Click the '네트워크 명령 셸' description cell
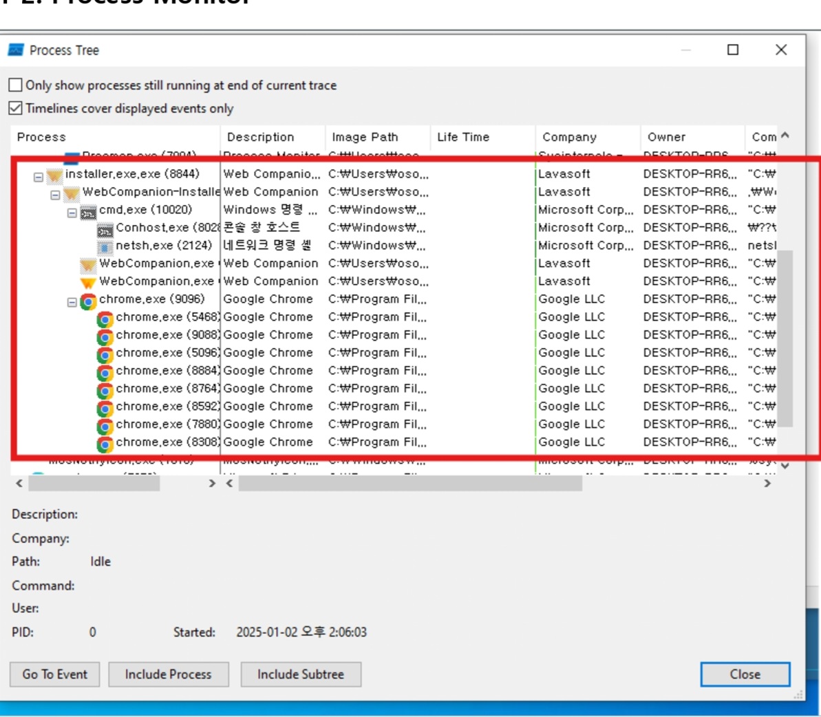This screenshot has width=821, height=717. tap(267, 246)
